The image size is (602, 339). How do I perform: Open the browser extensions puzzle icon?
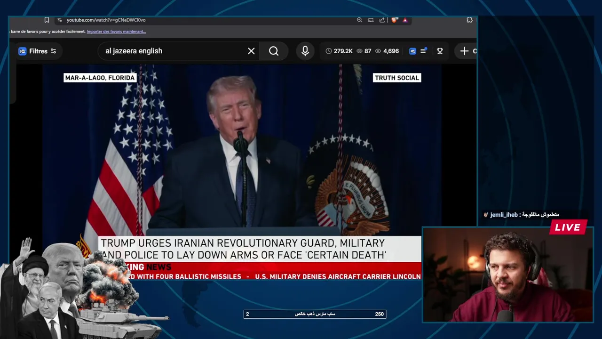(469, 20)
